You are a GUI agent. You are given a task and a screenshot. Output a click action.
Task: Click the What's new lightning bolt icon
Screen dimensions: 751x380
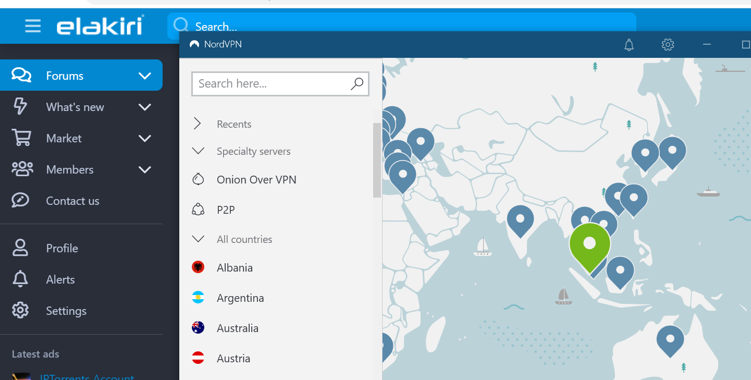tap(20, 106)
